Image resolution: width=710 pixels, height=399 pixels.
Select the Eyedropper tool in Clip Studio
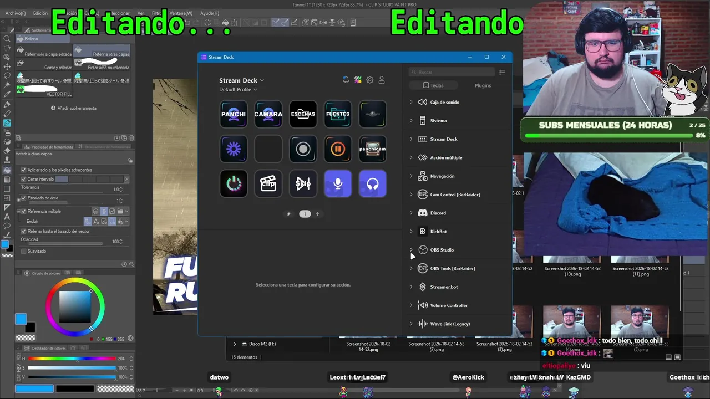pyautogui.click(x=7, y=95)
